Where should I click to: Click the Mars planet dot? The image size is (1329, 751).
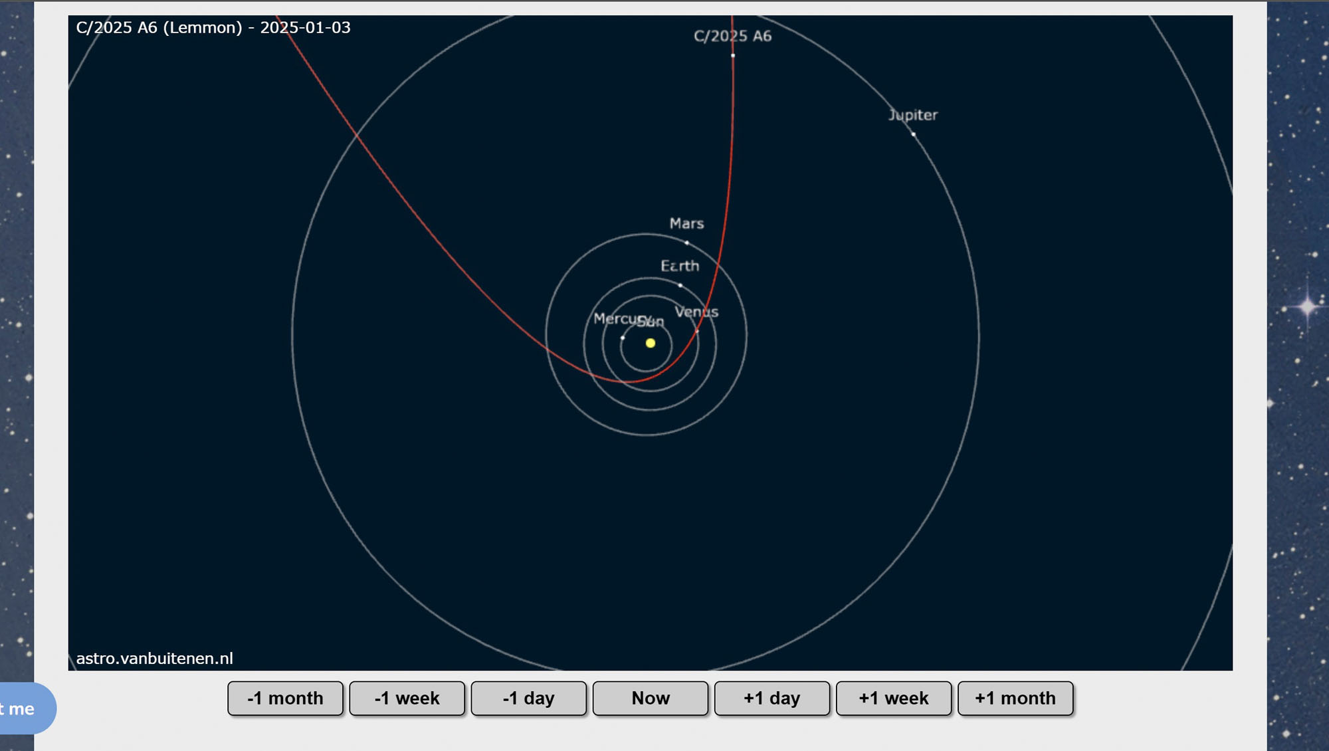pos(686,243)
